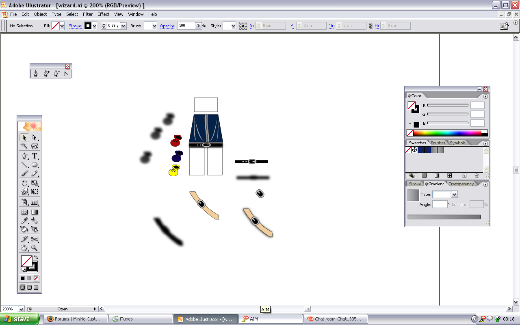The height and width of the screenshot is (325, 520).
Task: Switch to Full Screen Mode
Action: 36,288
